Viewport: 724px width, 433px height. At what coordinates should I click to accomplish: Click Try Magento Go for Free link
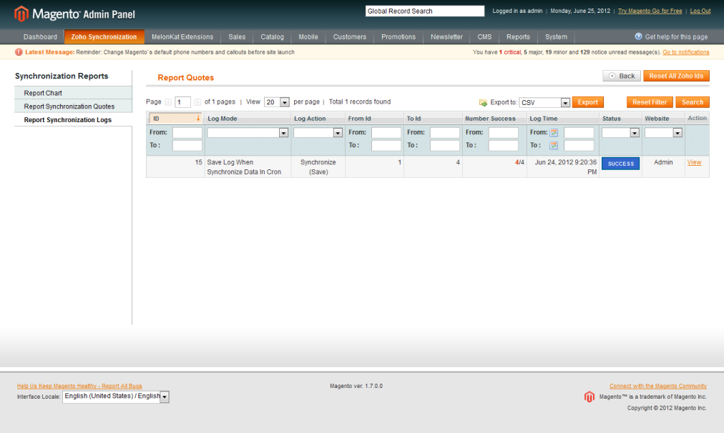pyautogui.click(x=650, y=11)
